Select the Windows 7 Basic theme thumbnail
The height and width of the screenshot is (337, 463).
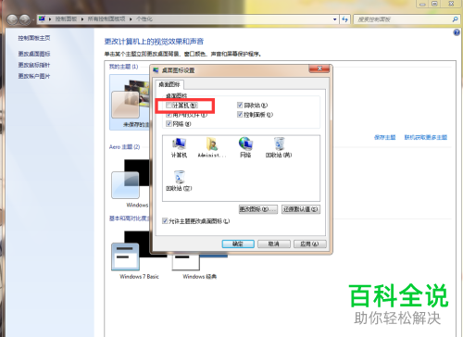139,255
